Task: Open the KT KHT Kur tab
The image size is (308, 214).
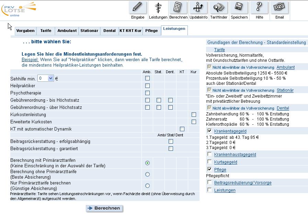Action: point(130,31)
